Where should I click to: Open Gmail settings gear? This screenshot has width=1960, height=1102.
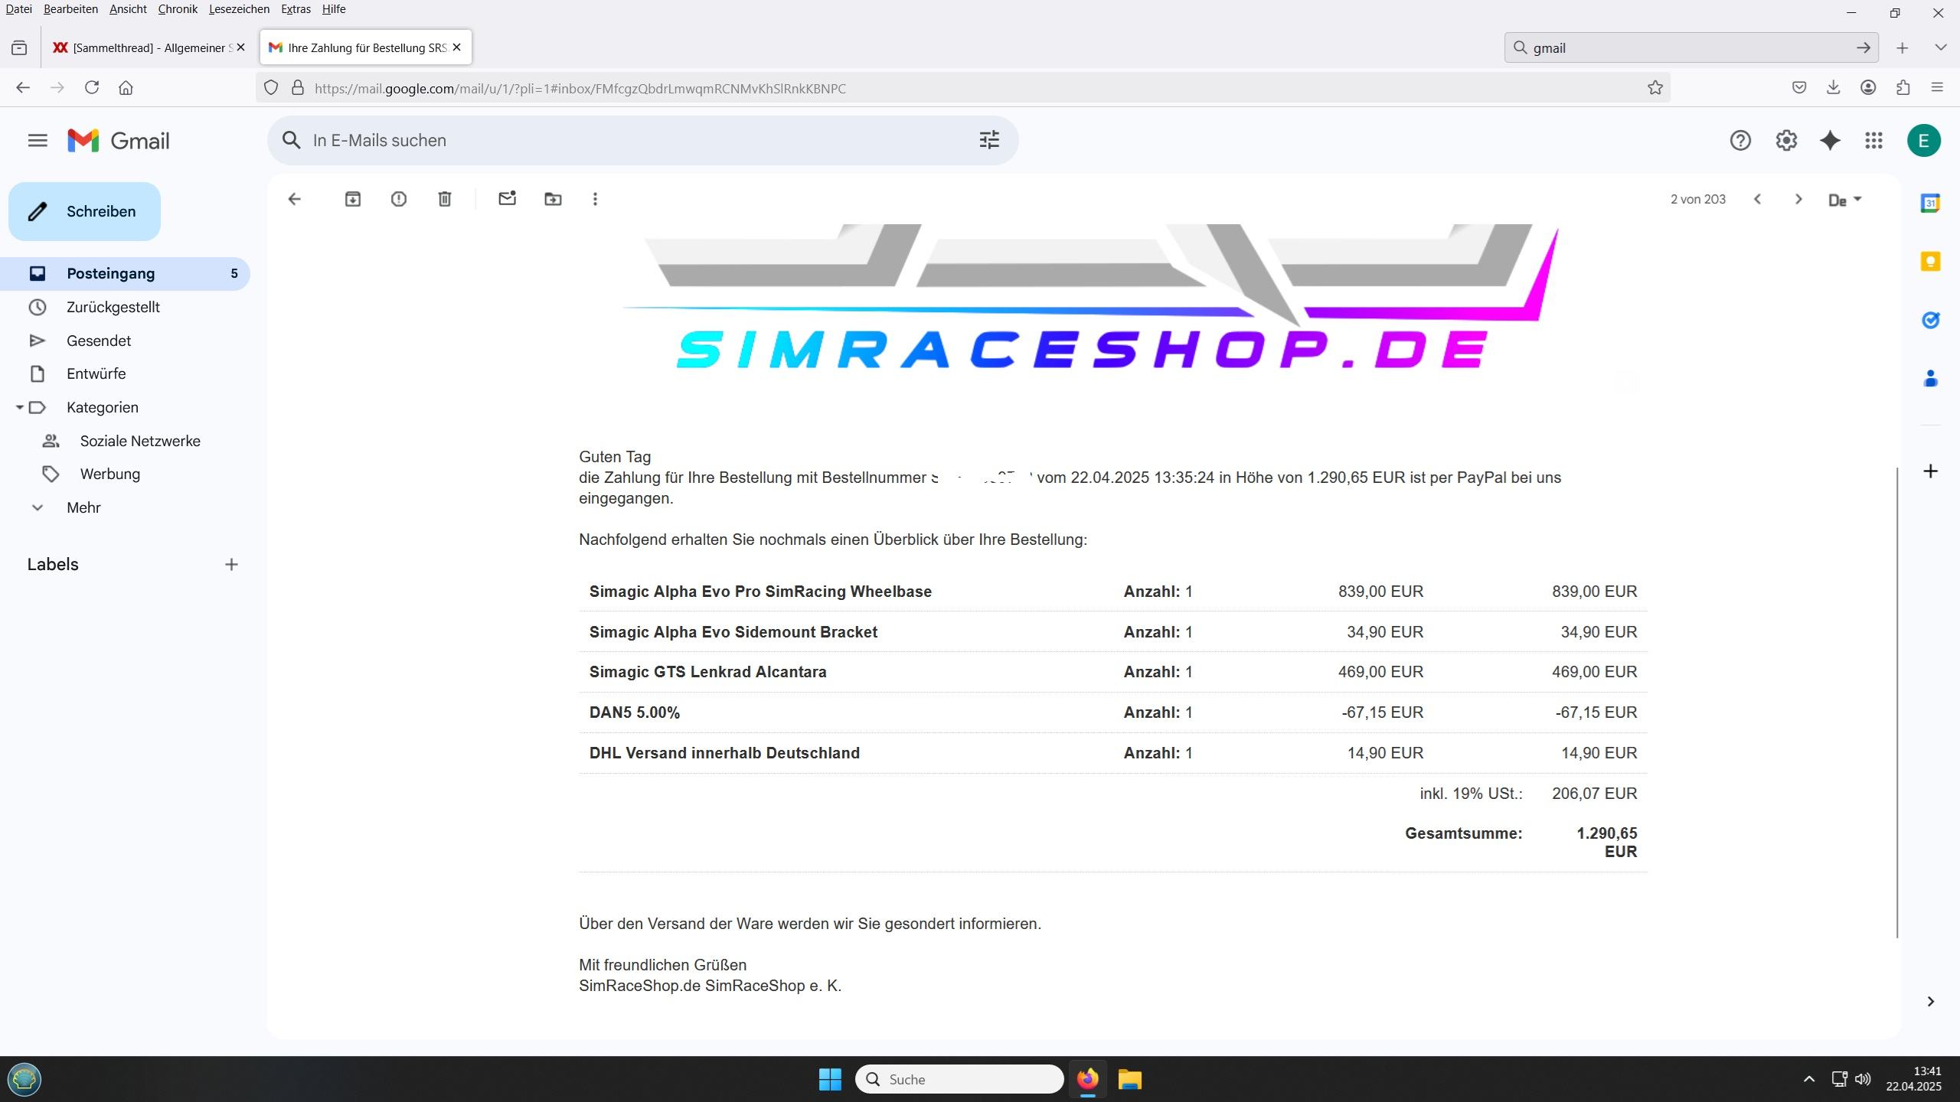[1786, 140]
